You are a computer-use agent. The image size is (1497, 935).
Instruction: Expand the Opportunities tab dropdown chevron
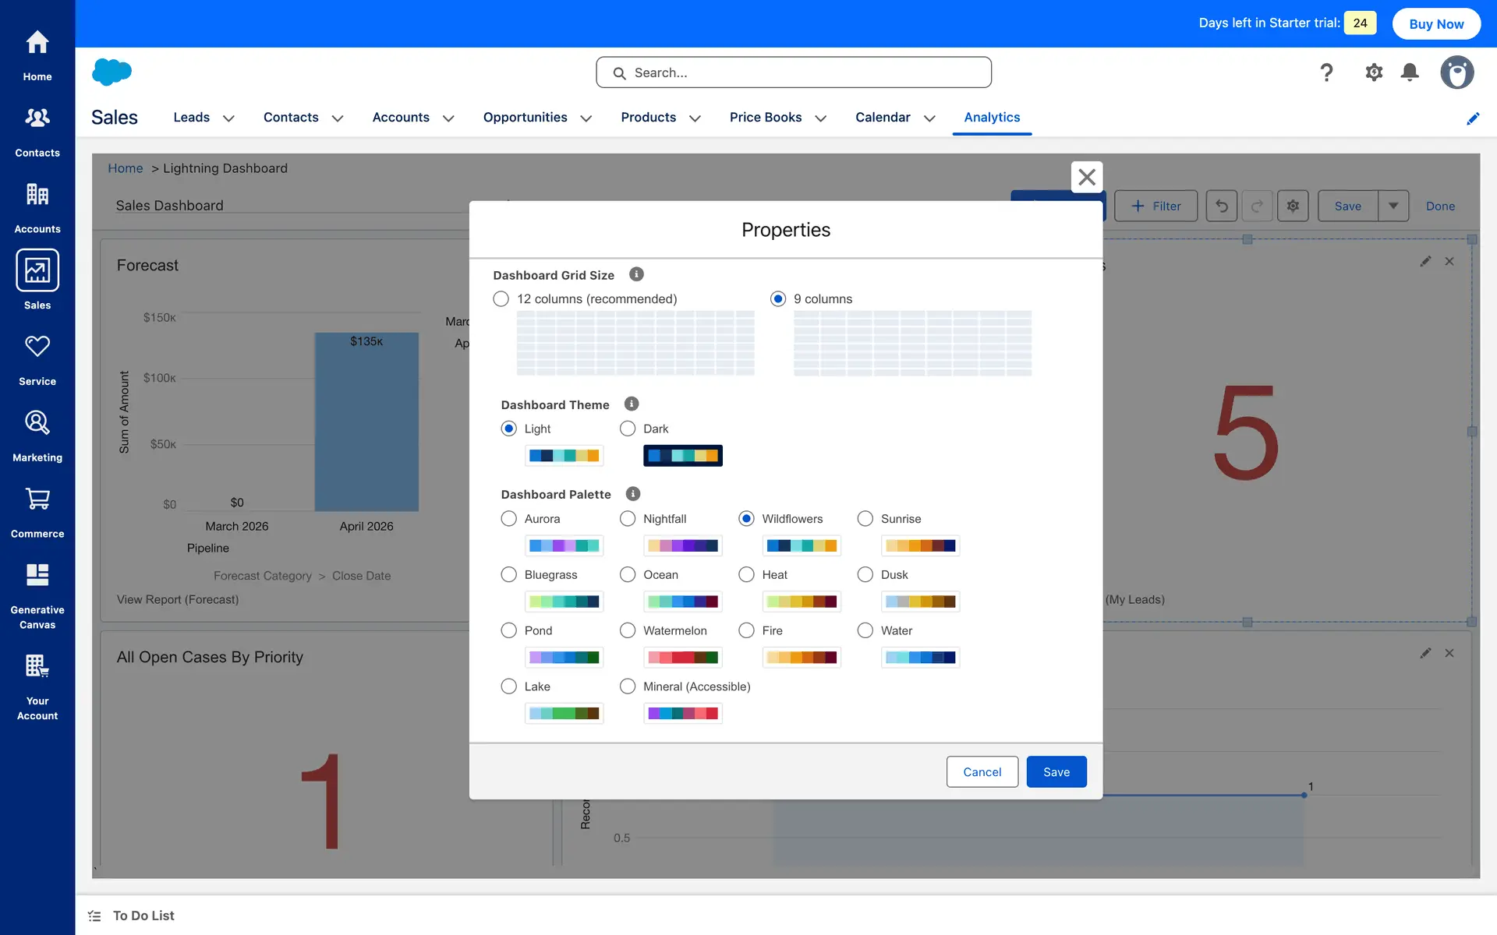pos(586,118)
